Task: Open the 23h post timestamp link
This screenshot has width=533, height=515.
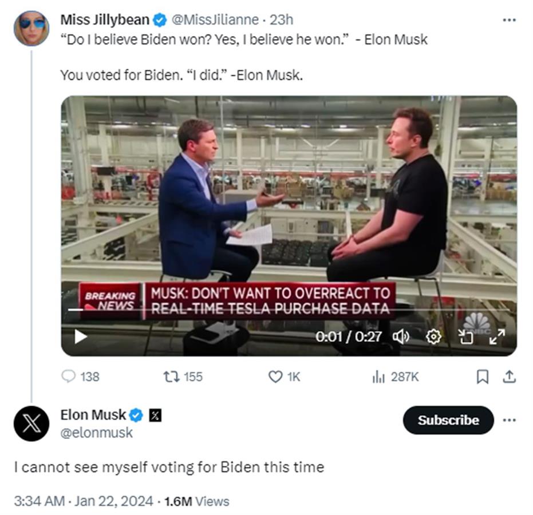Action: coord(281,20)
